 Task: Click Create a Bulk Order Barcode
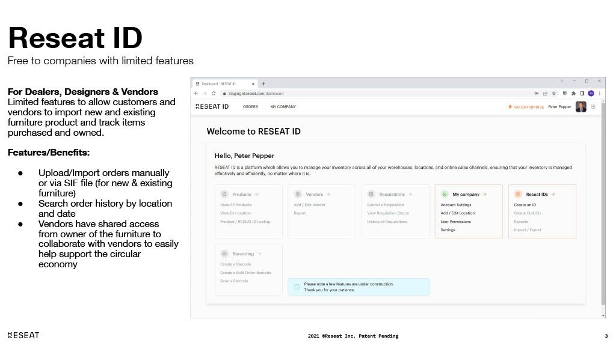click(245, 273)
